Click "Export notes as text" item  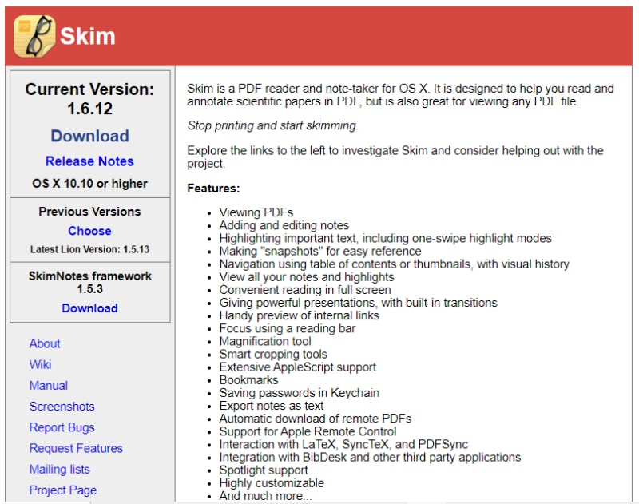click(x=272, y=406)
